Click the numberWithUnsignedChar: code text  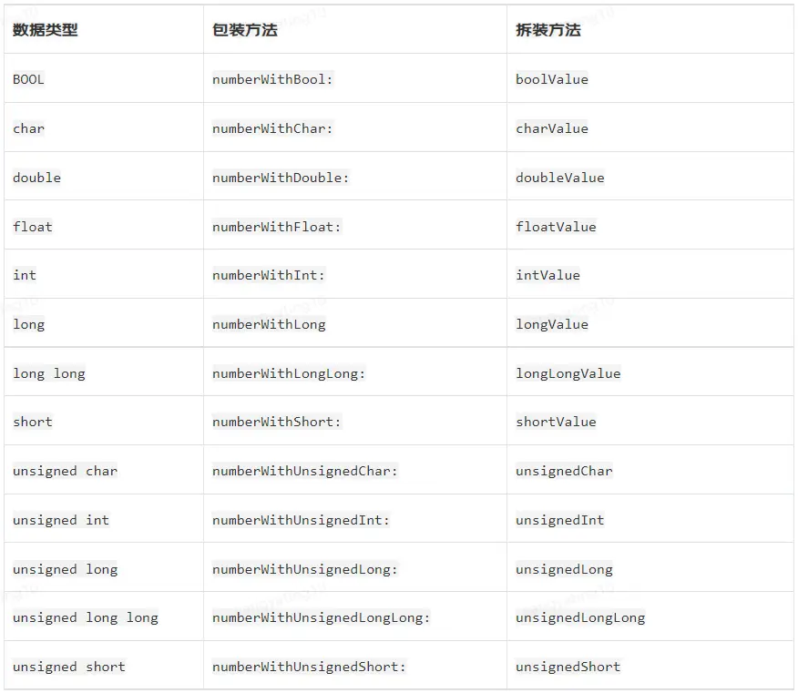[x=305, y=471]
